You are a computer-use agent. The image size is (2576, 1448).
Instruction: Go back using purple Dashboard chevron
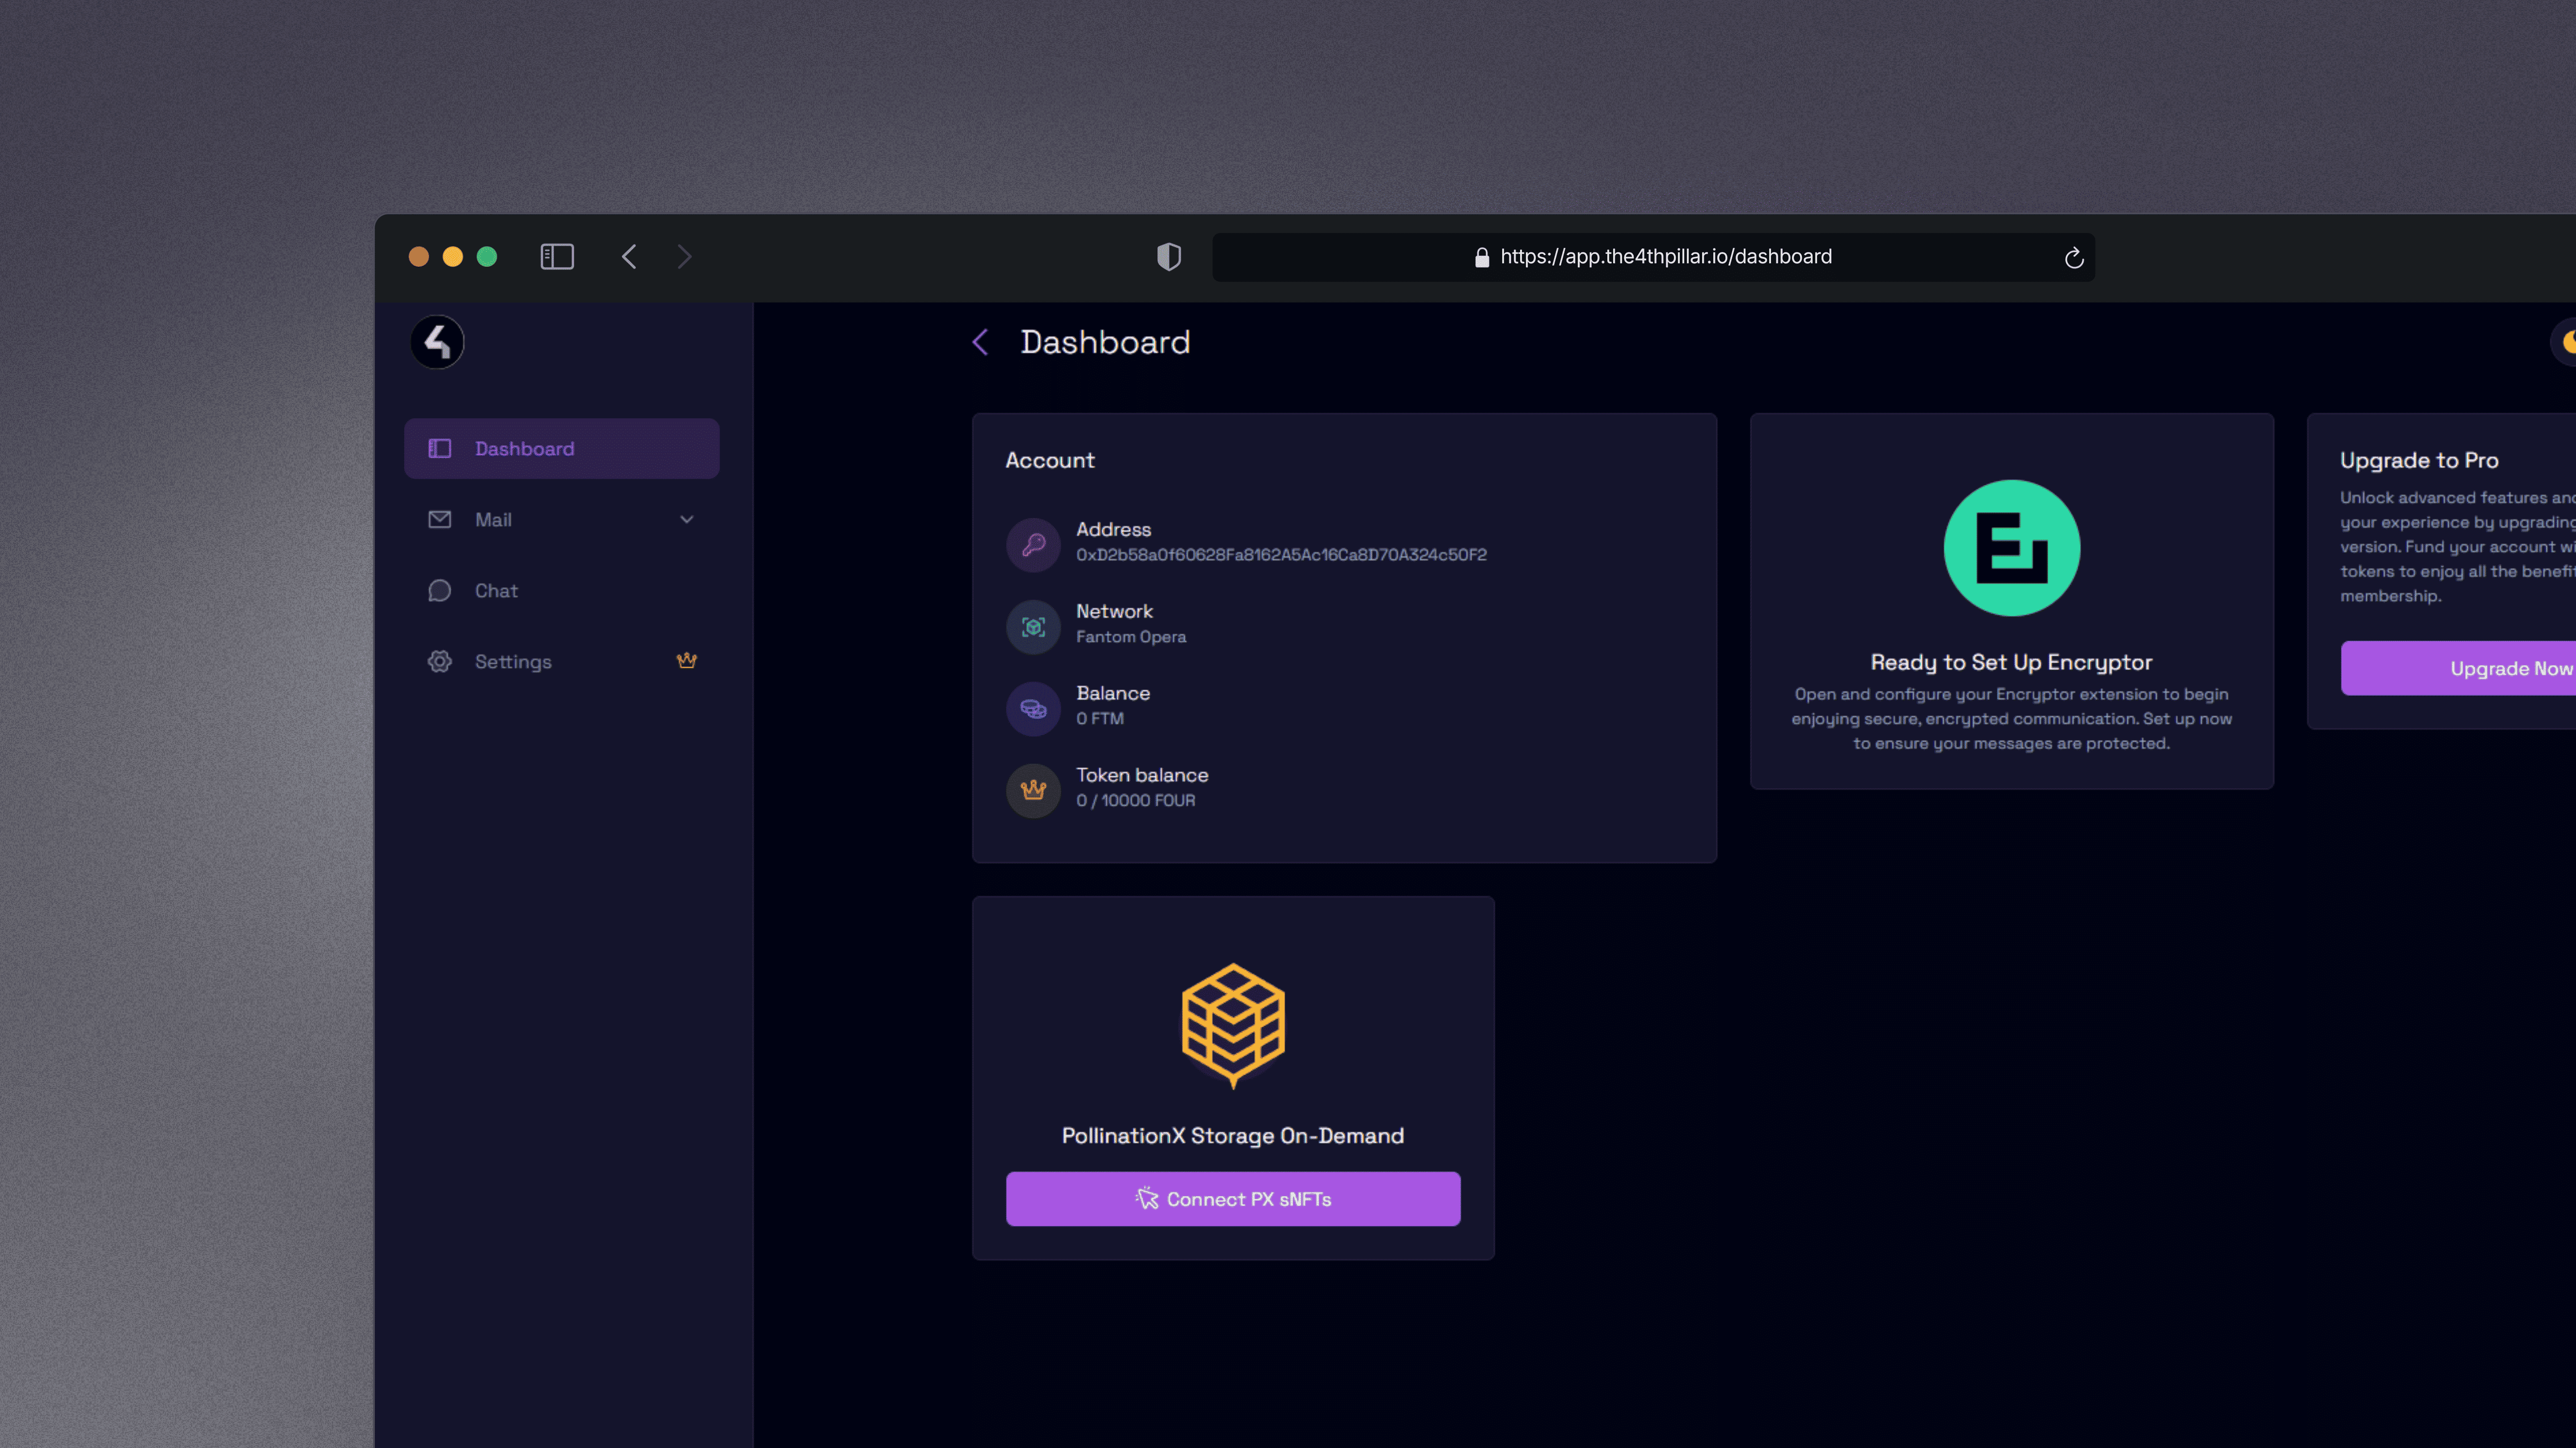tap(980, 343)
